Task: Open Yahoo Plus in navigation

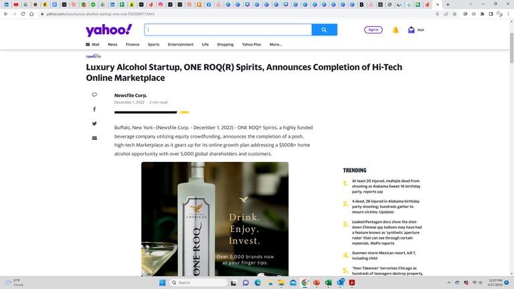Action: coord(252,44)
